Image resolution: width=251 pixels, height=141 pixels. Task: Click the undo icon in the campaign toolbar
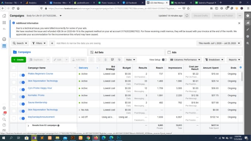click(99, 60)
